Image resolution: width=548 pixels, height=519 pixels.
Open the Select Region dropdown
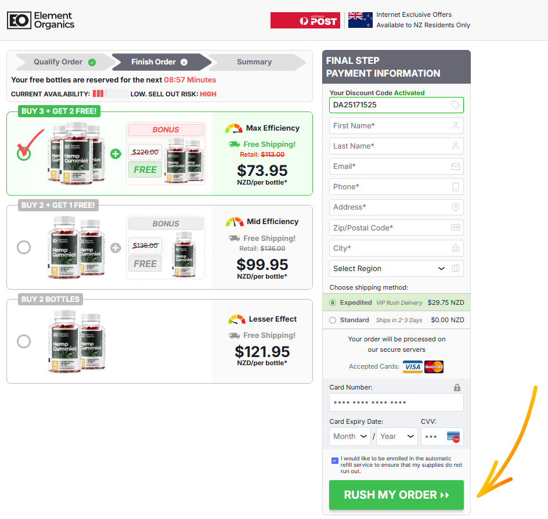pos(396,268)
